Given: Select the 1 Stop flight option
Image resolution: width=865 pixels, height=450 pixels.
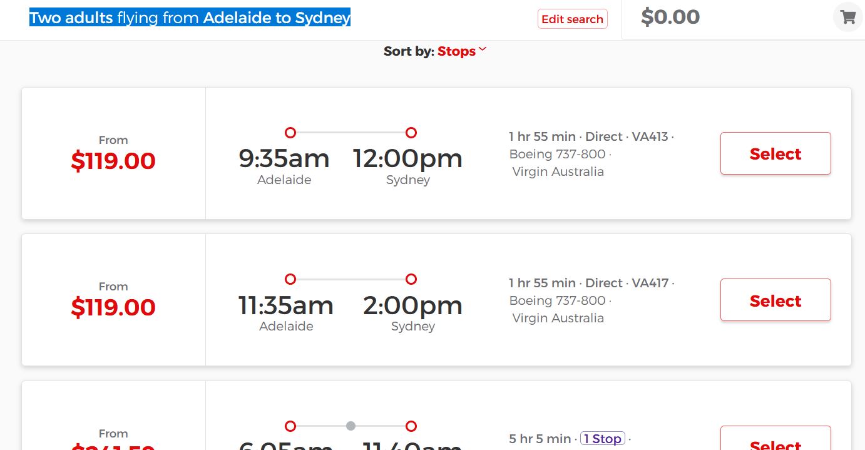Looking at the screenshot, I should pos(775,439).
